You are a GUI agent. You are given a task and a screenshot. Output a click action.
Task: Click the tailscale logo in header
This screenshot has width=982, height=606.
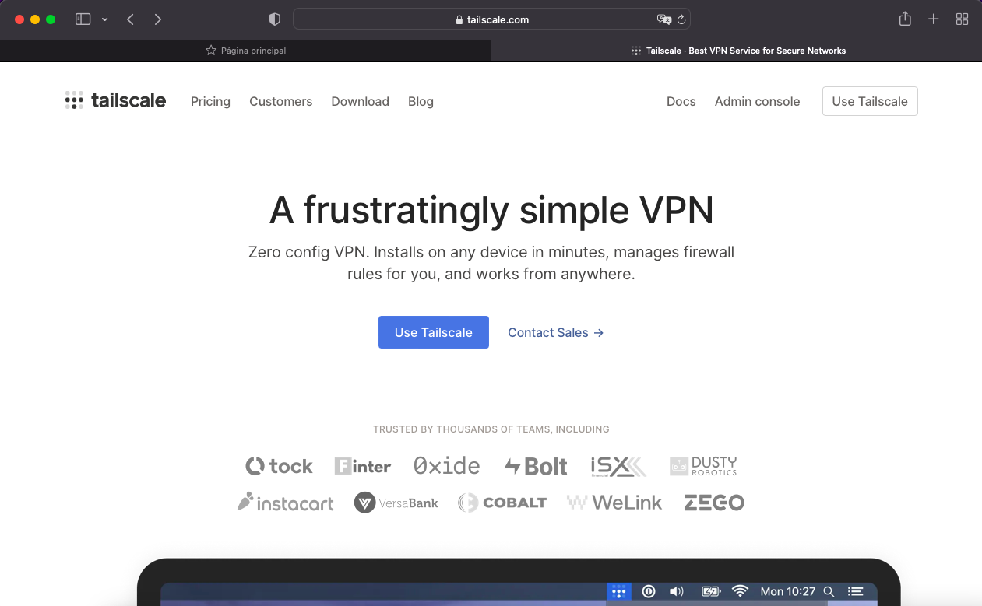[115, 100]
